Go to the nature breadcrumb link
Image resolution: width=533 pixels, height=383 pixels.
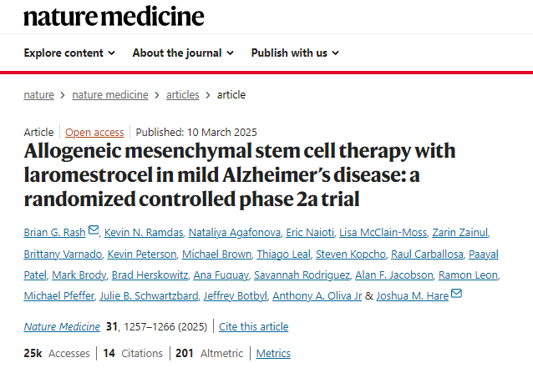click(38, 95)
